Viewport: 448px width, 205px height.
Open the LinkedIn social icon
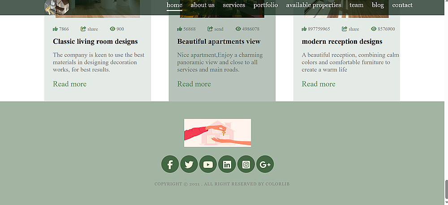coord(227,164)
